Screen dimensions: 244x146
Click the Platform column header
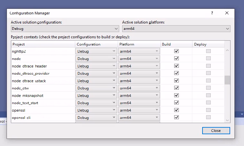click(139, 44)
